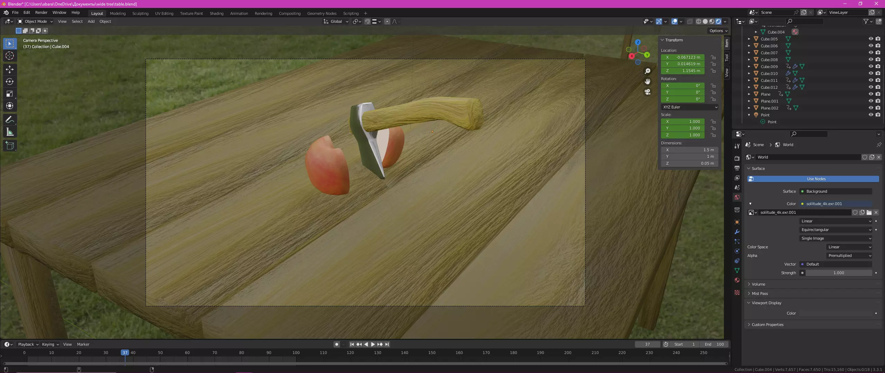Select the Add Cube tool
This screenshot has height=373, width=885.
10,146
